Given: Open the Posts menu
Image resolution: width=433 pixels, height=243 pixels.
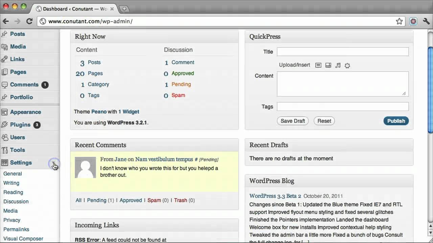Looking at the screenshot, I should (x=18, y=34).
